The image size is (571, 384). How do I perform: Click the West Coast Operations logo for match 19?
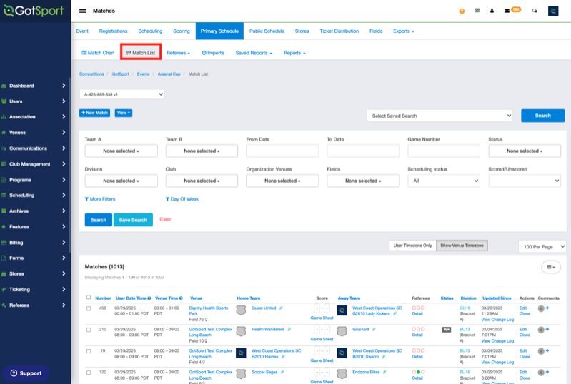point(241,353)
